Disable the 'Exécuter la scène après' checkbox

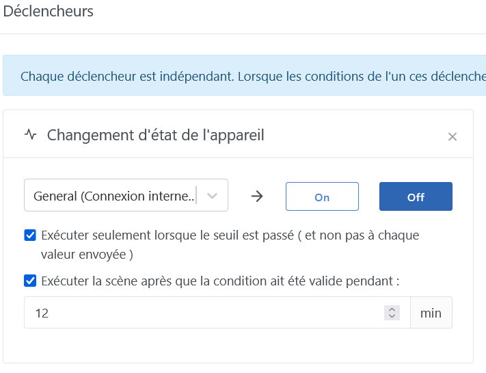(x=30, y=281)
